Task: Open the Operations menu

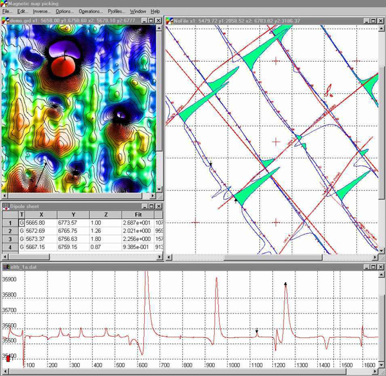Action: tap(90, 12)
